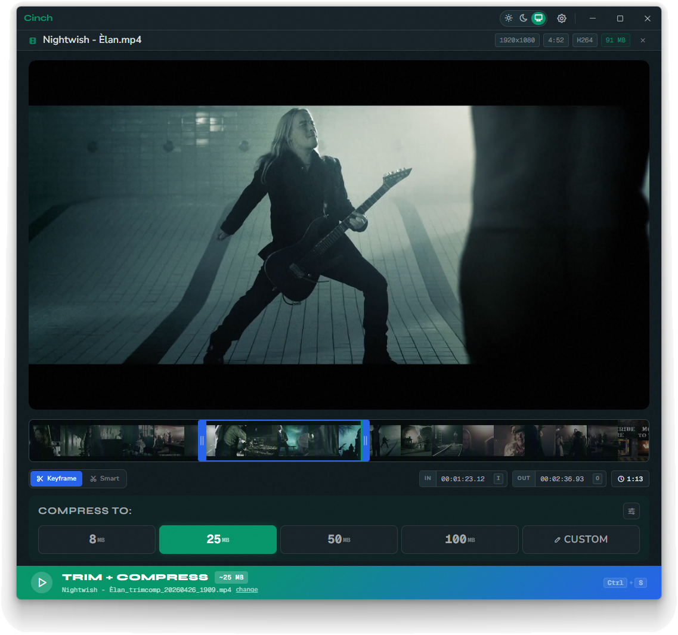Select system theme with the monitor toggle
678x635 pixels.
pyautogui.click(x=538, y=18)
